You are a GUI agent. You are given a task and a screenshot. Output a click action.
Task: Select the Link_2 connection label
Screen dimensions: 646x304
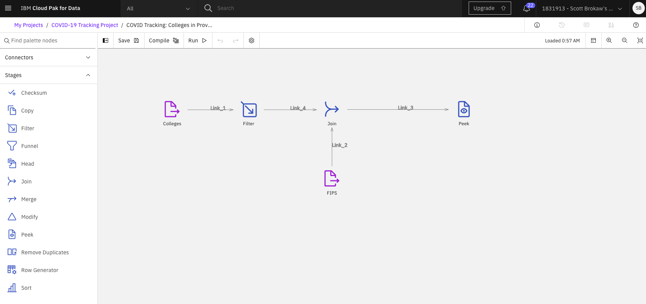coord(340,145)
